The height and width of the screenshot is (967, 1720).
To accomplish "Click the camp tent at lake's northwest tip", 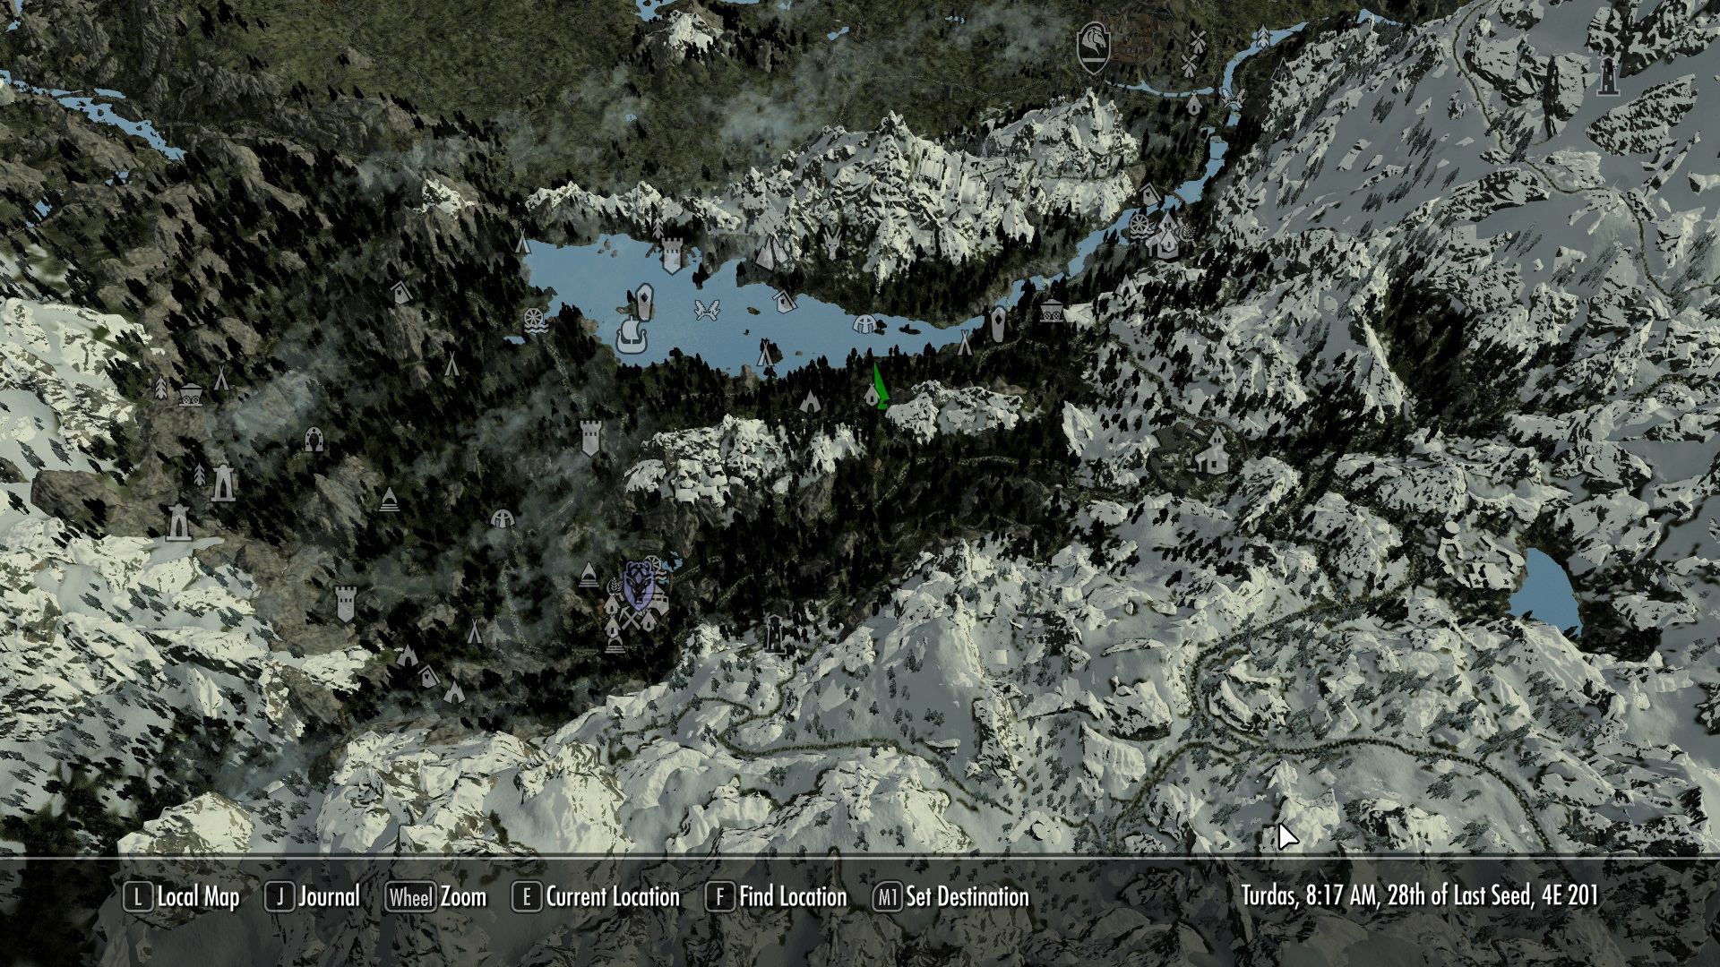I will pos(522,240).
